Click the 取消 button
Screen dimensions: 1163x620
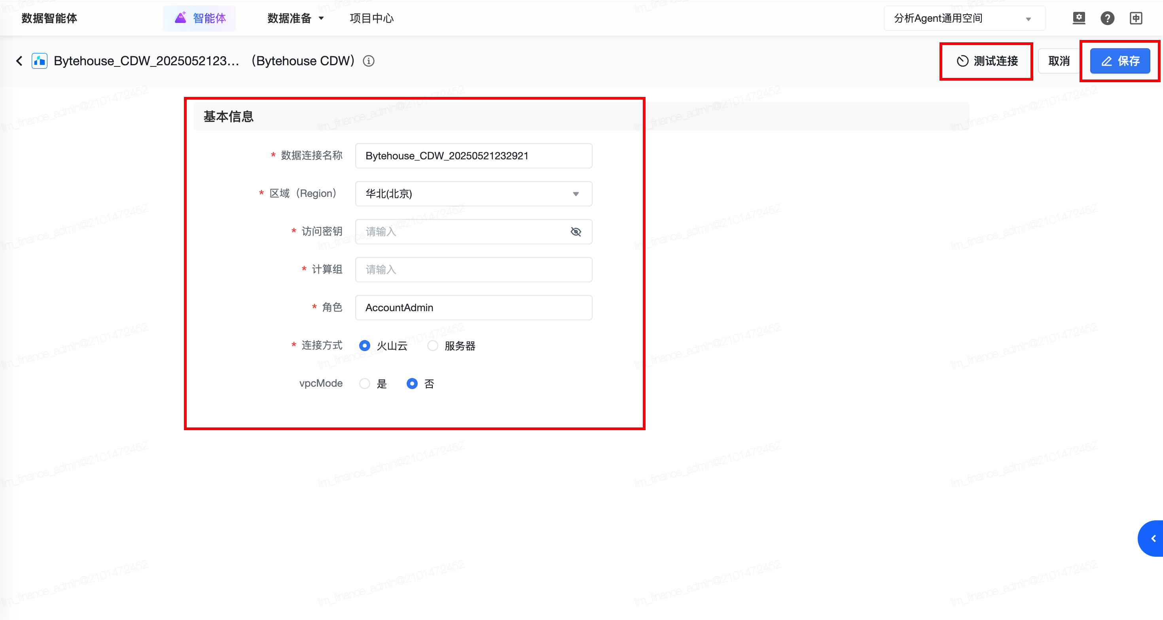pos(1059,61)
